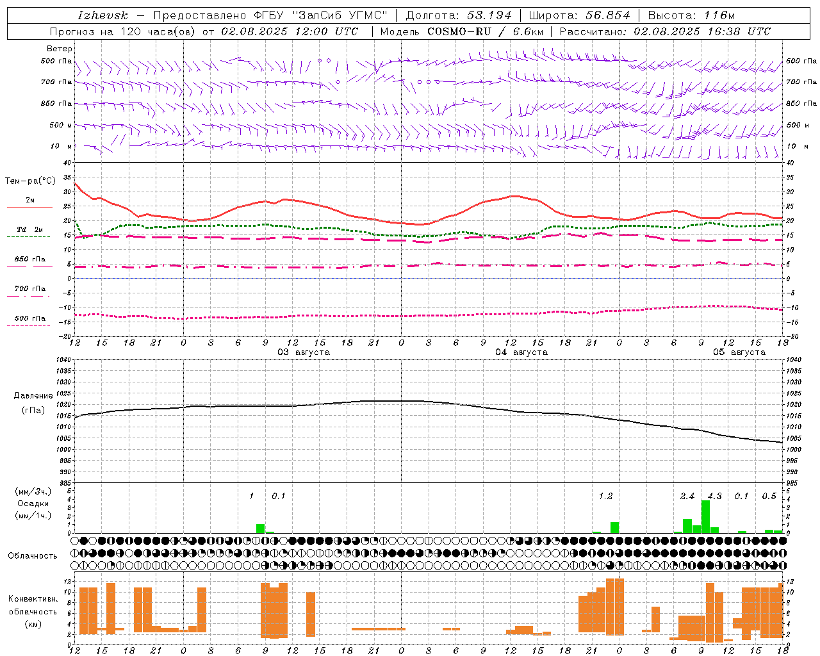Click the "Давление" pressure panel label
Viewport: 820px width, 656px height.
[33, 396]
